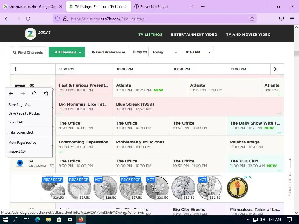Navigate grid to earlier times arrow
The image size is (299, 224).
[x=15, y=69]
